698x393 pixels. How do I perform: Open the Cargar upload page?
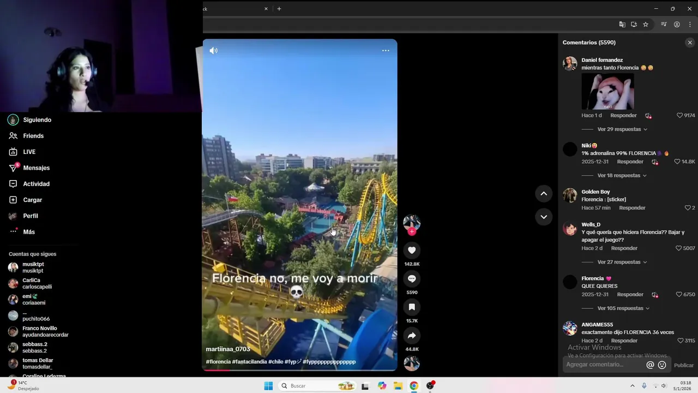(x=32, y=200)
